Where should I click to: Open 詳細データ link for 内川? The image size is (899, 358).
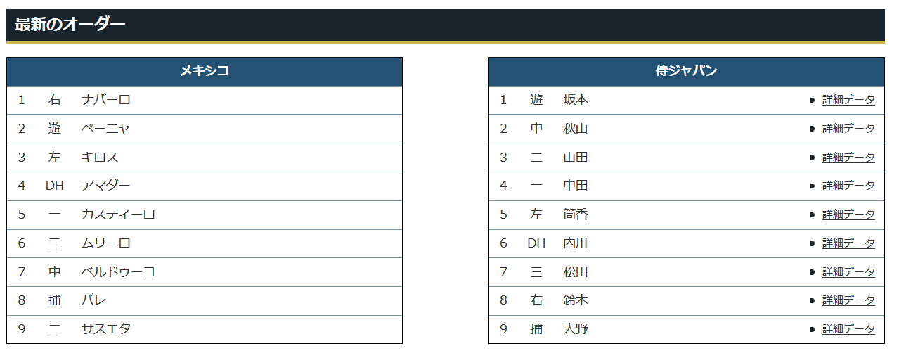click(x=848, y=243)
